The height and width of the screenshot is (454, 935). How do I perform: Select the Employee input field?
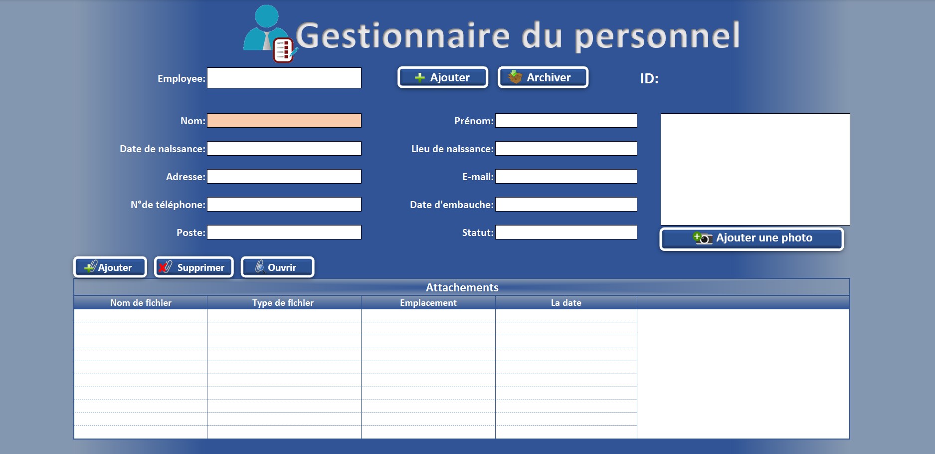284,78
